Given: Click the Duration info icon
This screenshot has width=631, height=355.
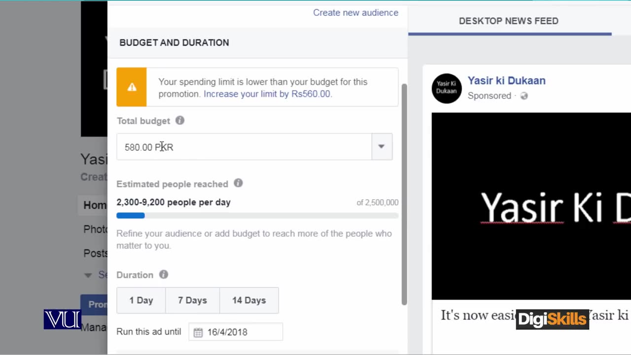Looking at the screenshot, I should point(164,275).
